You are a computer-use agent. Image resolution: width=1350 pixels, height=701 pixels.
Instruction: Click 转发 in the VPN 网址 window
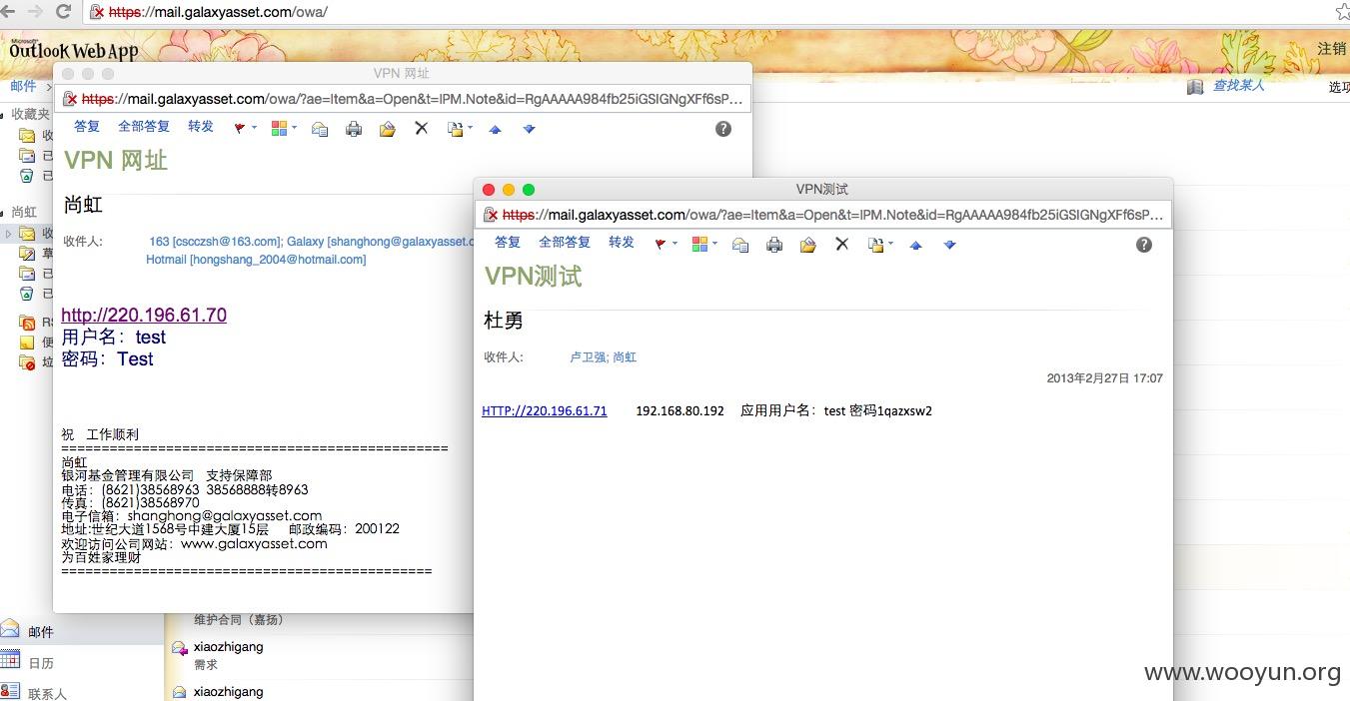pyautogui.click(x=201, y=127)
